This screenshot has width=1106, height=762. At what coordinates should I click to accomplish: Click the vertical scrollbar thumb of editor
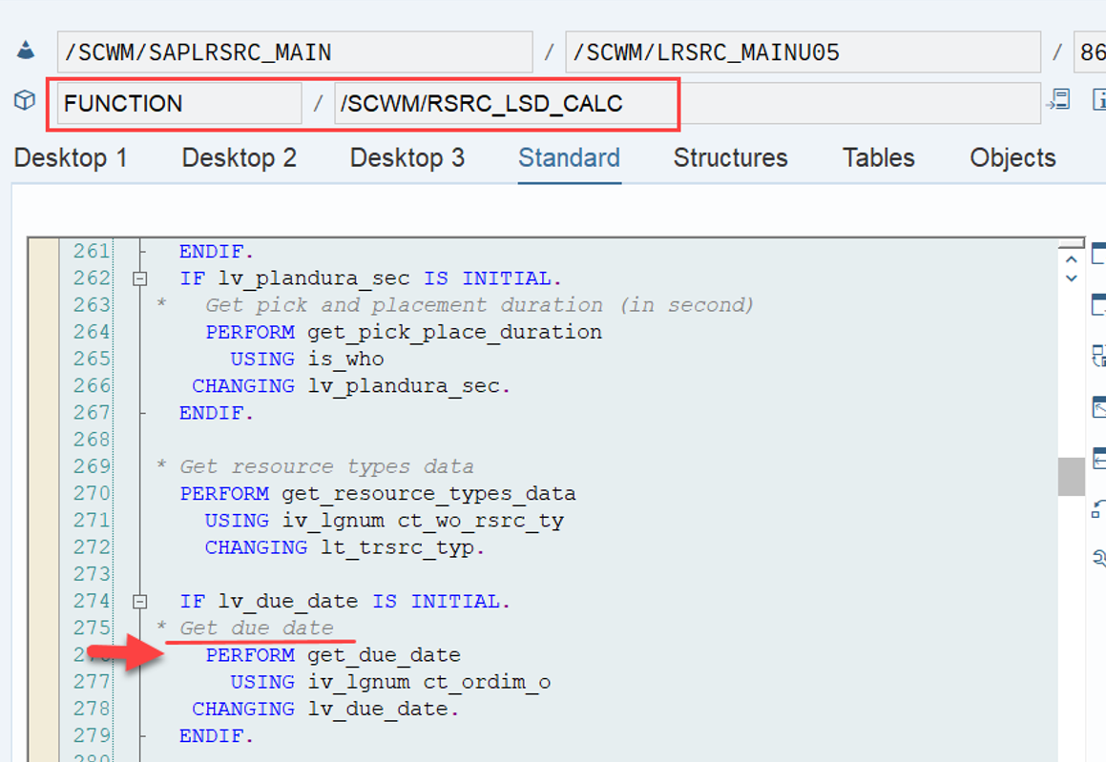(1072, 477)
